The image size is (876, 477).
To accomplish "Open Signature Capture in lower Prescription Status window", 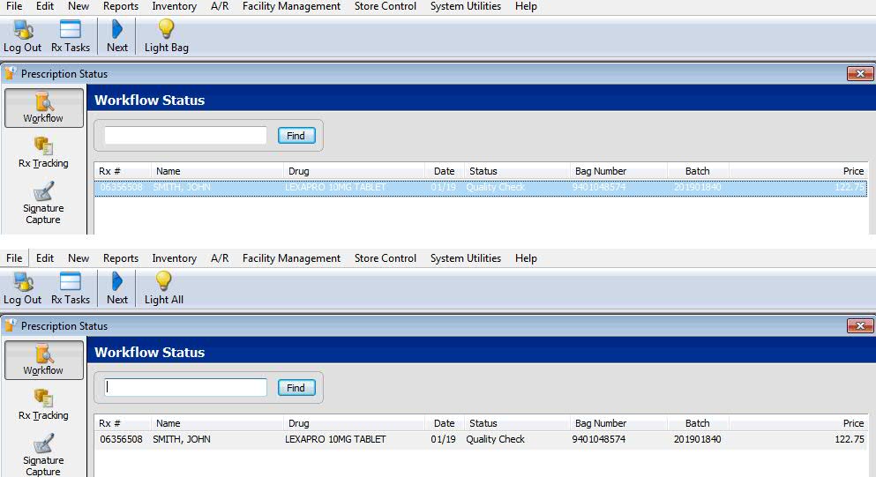I will pyautogui.click(x=43, y=455).
